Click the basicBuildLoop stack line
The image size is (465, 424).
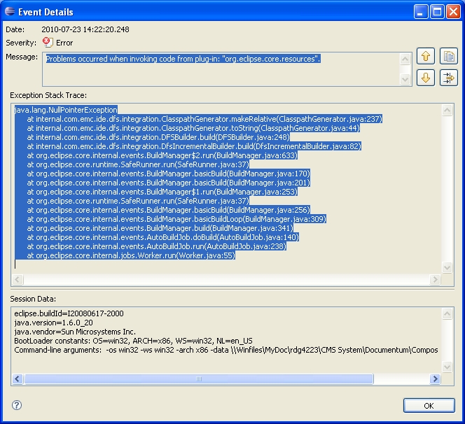(x=176, y=219)
